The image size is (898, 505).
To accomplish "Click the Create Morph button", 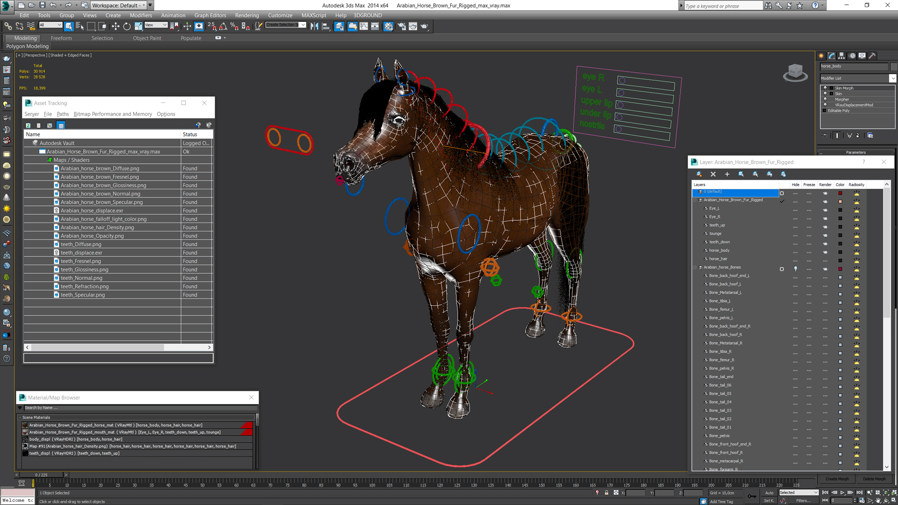I will tap(837, 479).
